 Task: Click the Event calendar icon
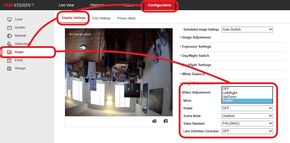[9, 60]
